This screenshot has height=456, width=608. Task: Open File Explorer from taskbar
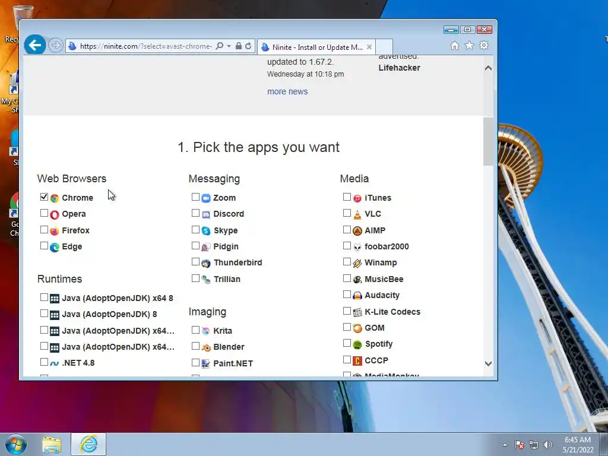tap(52, 445)
